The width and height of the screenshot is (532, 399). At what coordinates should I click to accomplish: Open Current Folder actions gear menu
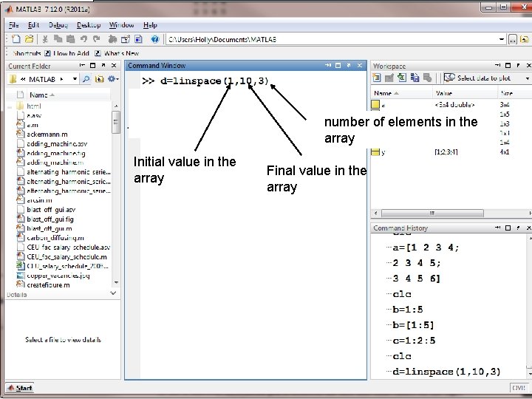[x=113, y=79]
